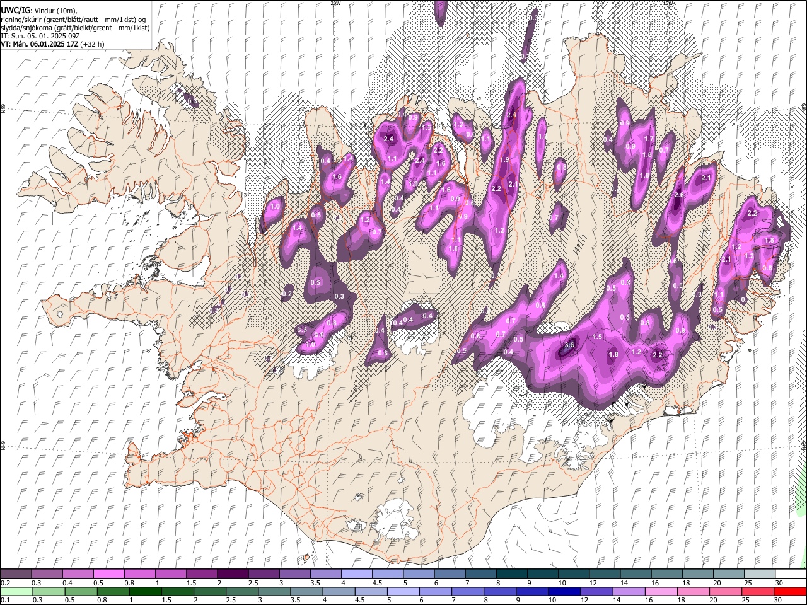Click the 'rigning/skúrir (grænt/blátt/rautt - mm/1klst) og' line
This screenshot has width=807, height=605.
click(x=73, y=19)
